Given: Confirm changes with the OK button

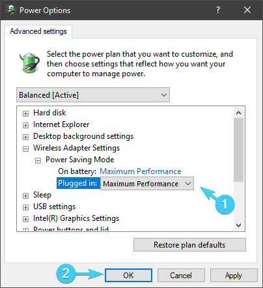Looking at the screenshot, I should 128,276.
